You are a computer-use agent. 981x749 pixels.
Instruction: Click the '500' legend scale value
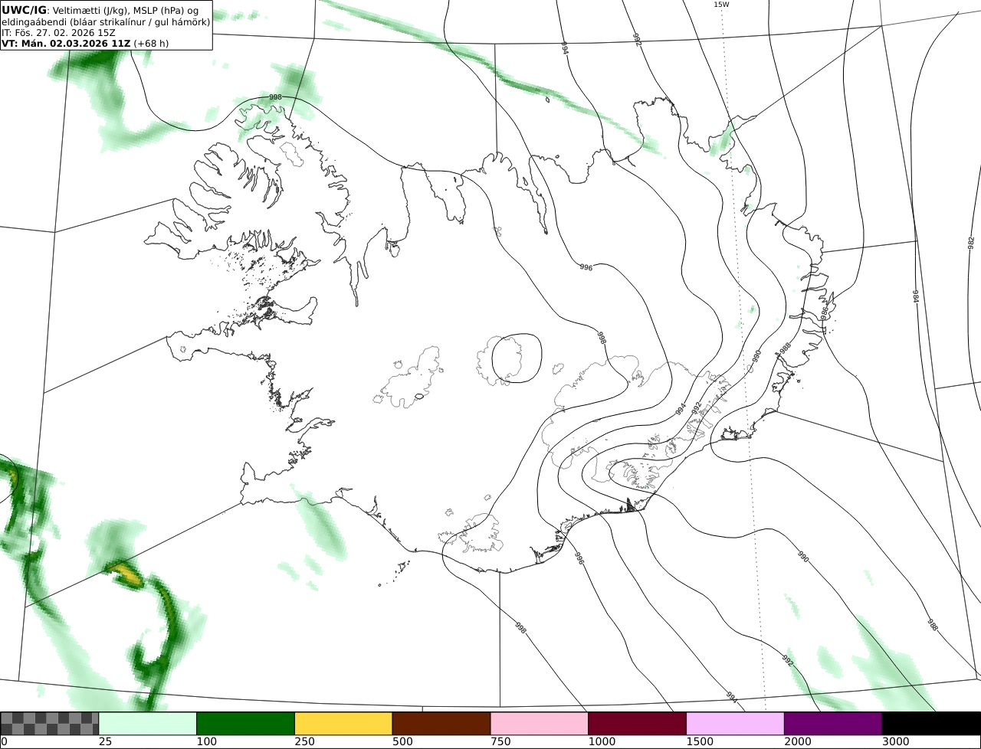402,742
